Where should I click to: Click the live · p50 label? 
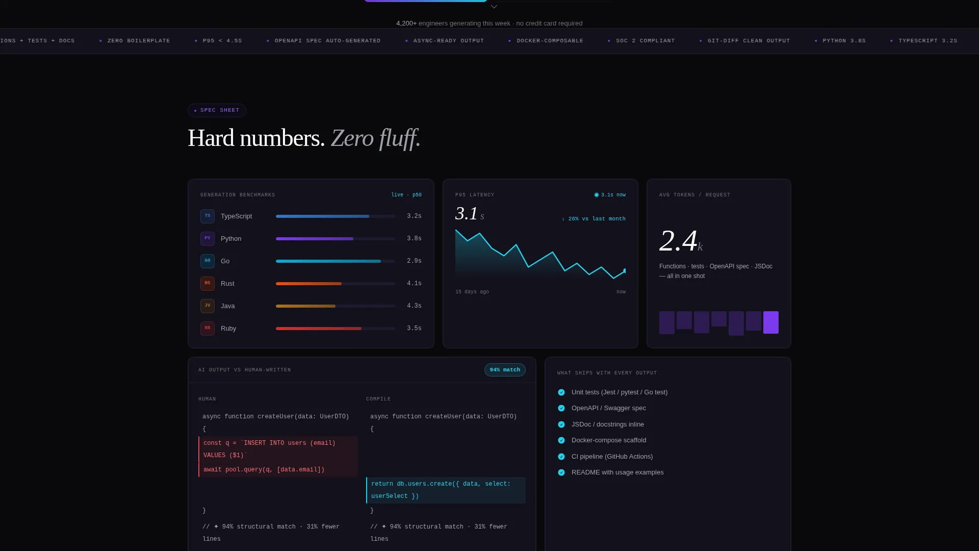(406, 195)
